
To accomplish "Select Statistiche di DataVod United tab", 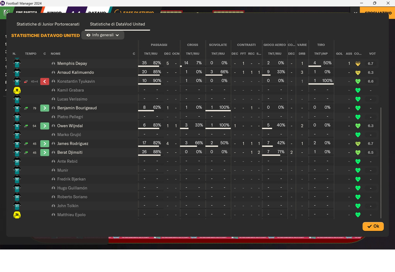I will tap(117, 24).
